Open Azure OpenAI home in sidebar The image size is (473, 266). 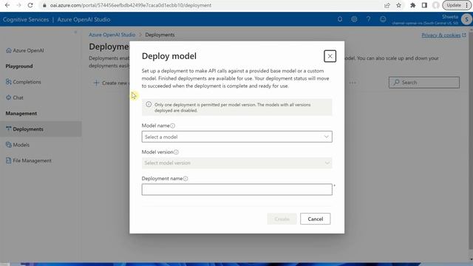[x=25, y=50]
